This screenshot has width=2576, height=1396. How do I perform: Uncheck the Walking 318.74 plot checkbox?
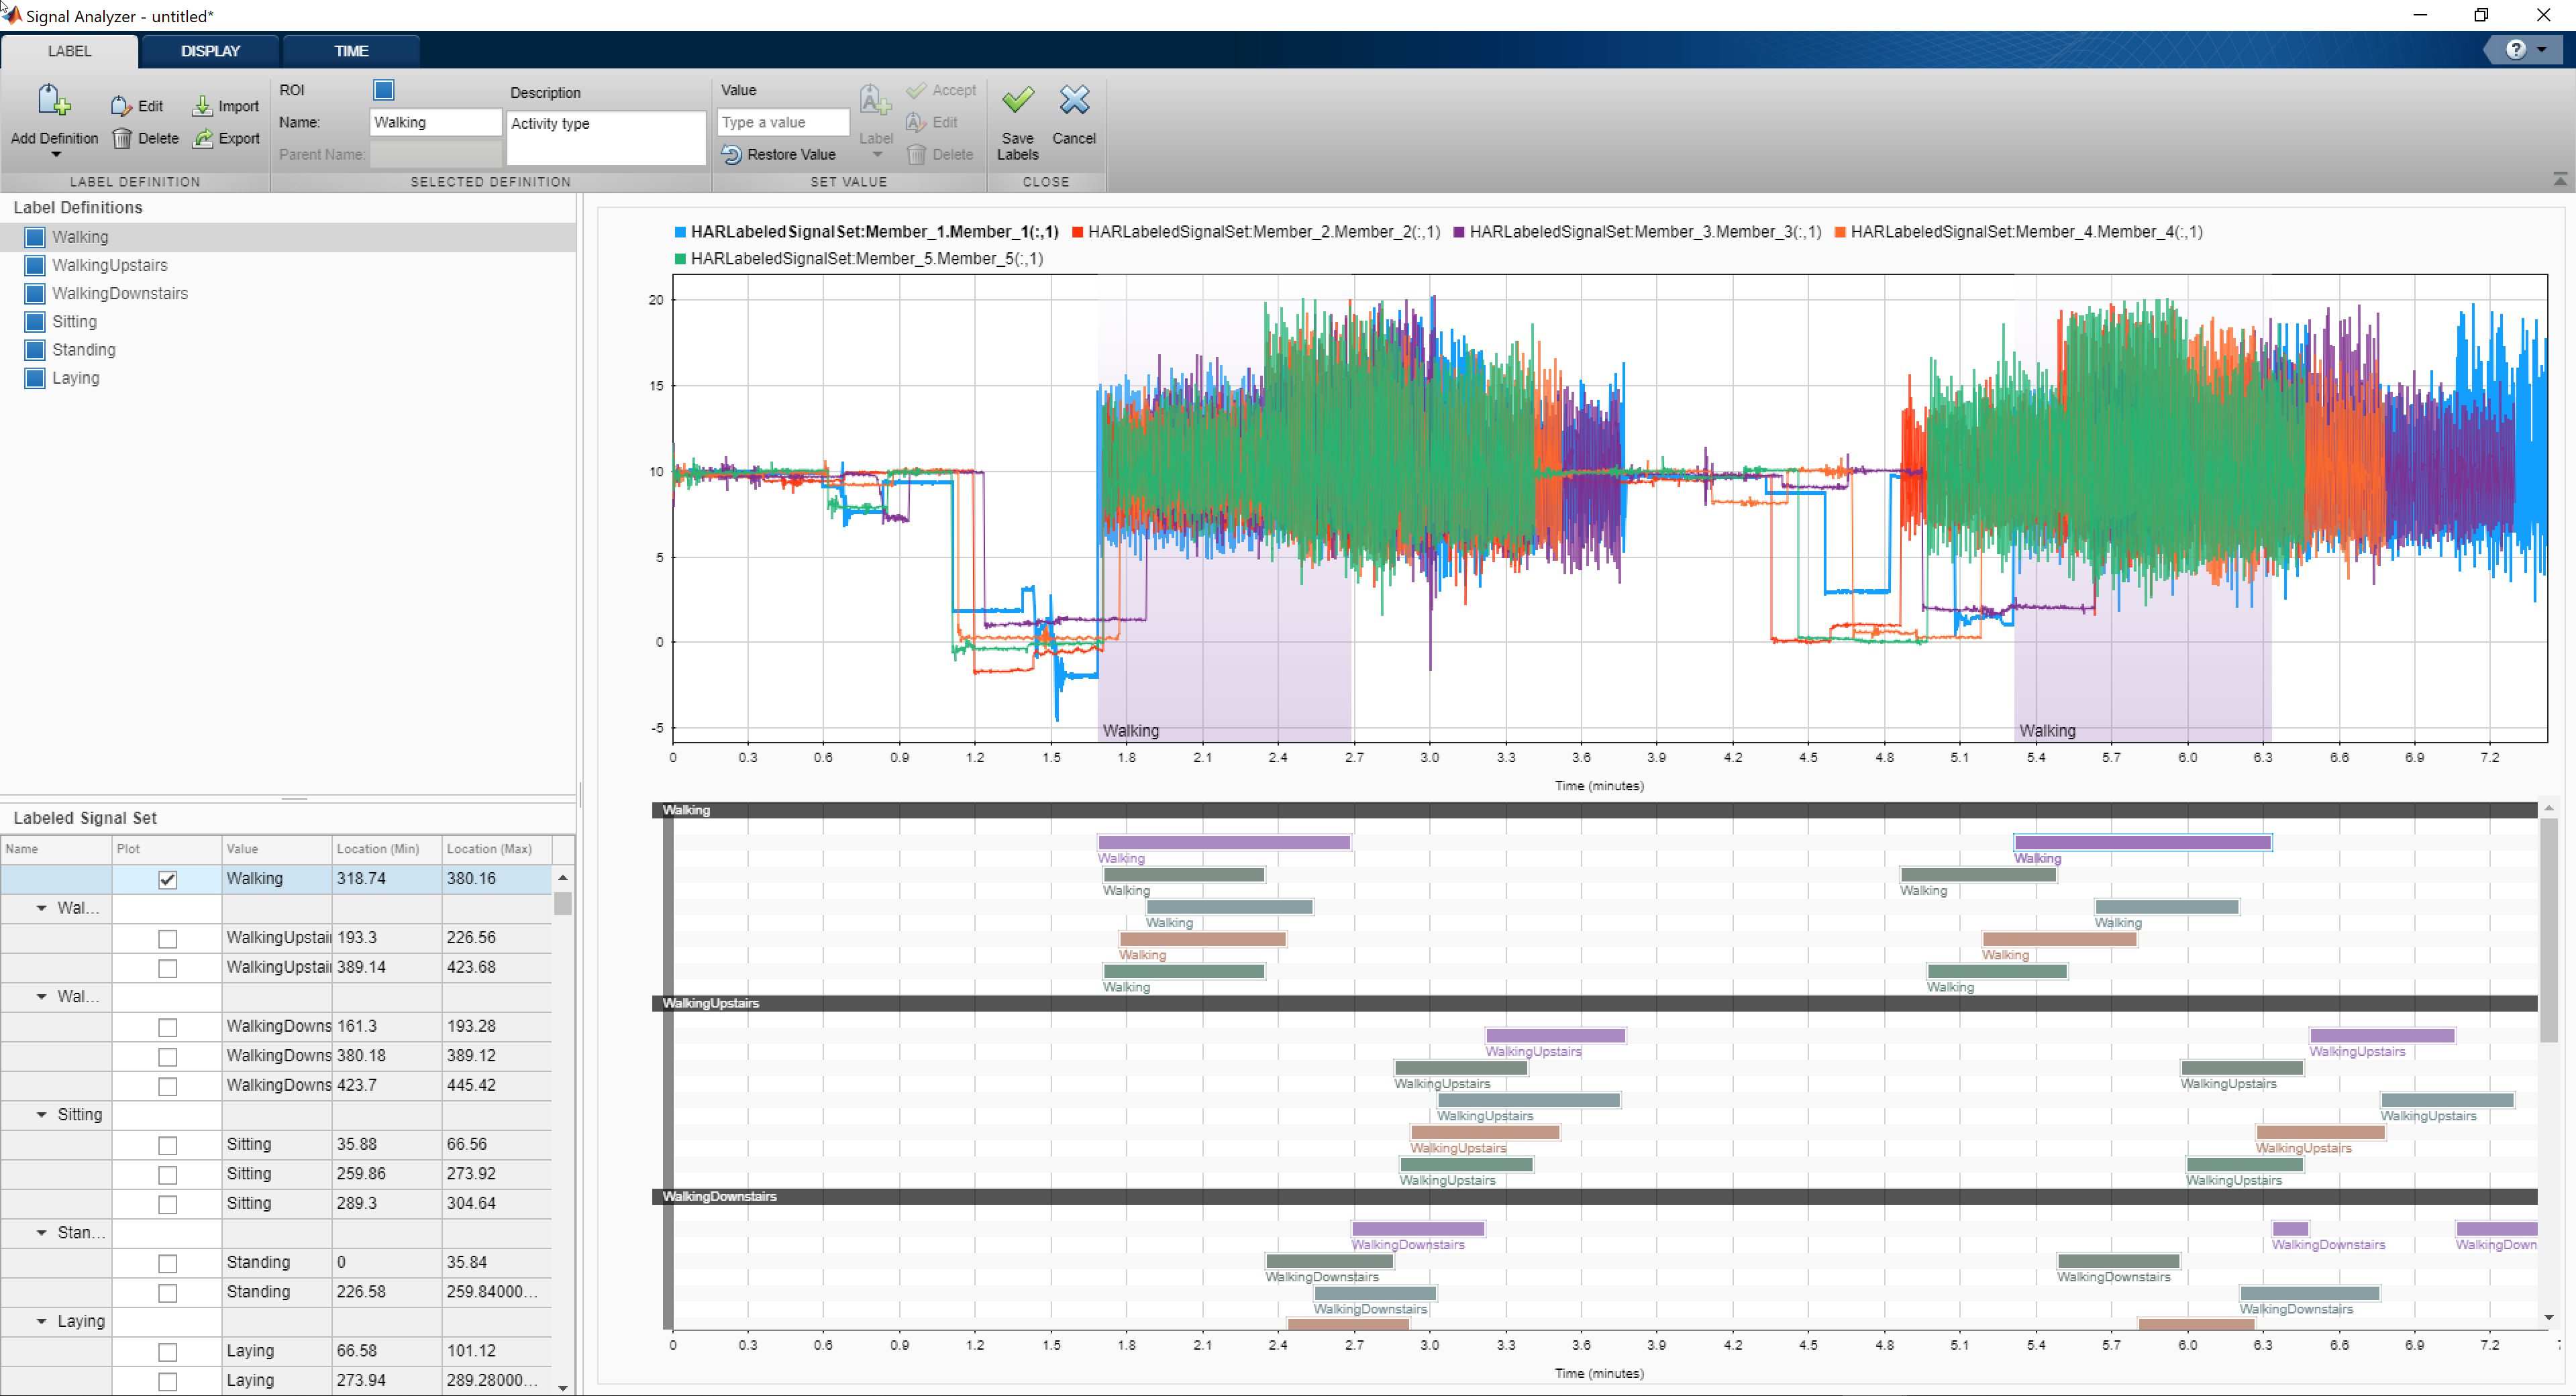point(167,880)
